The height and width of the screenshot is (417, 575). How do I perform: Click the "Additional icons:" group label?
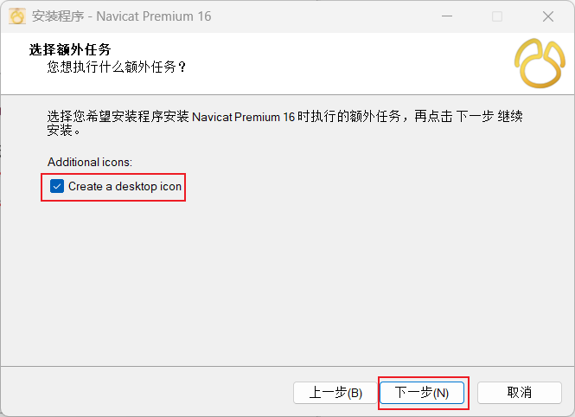coord(89,162)
